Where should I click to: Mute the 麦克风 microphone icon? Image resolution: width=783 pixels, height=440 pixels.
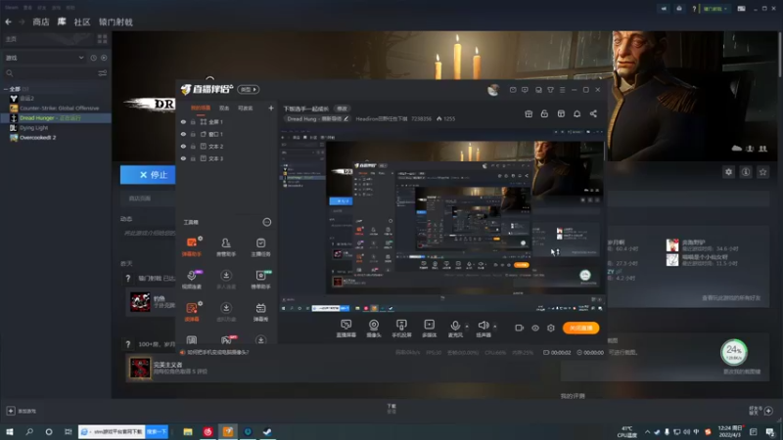(x=455, y=326)
